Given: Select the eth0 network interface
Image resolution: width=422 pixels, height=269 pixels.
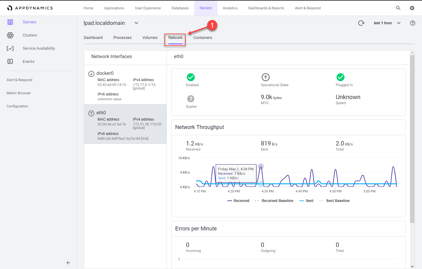Looking at the screenshot, I should coord(125,124).
